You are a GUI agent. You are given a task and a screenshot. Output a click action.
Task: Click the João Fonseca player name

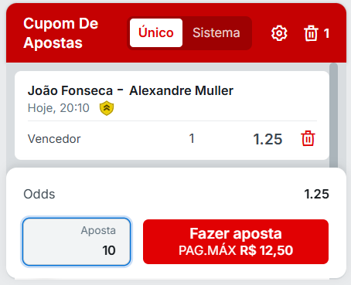click(70, 90)
